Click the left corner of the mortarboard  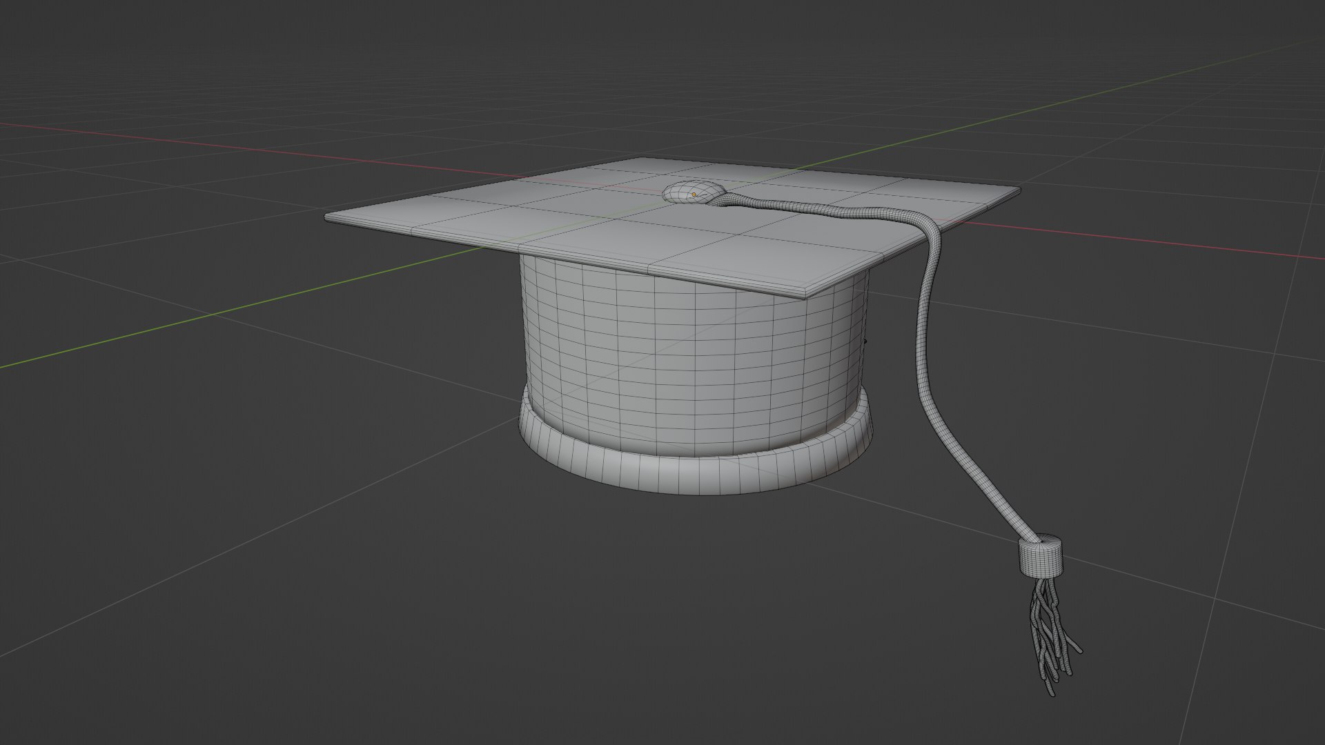pos(330,217)
